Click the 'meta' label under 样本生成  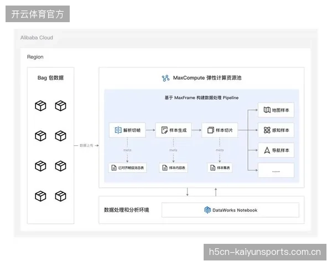[x=173, y=150]
